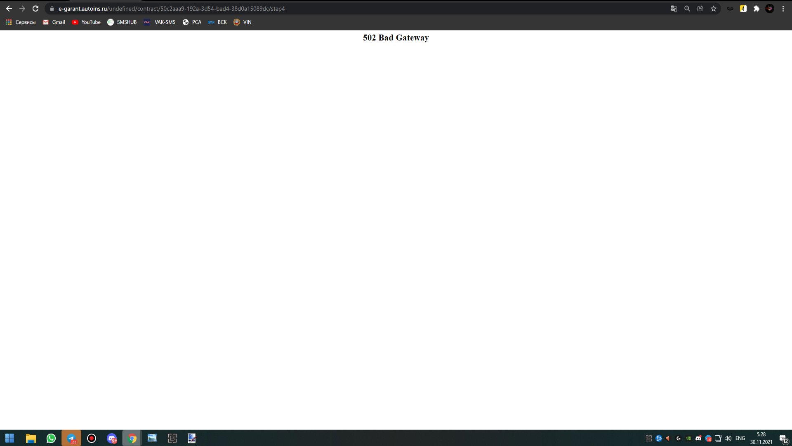Open the VIN bookmark

(x=243, y=22)
